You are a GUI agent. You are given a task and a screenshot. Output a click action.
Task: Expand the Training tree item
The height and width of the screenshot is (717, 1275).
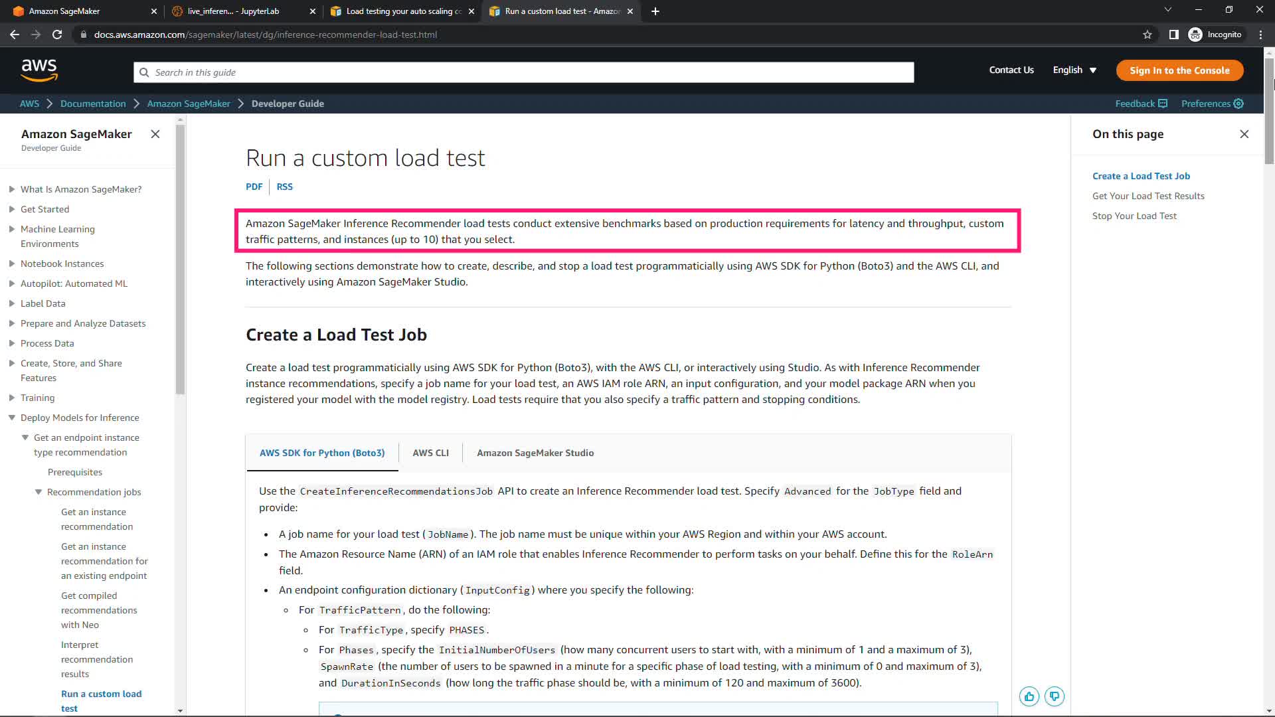pos(12,398)
